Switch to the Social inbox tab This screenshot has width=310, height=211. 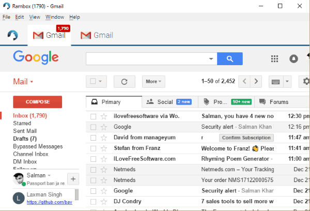[x=170, y=102]
